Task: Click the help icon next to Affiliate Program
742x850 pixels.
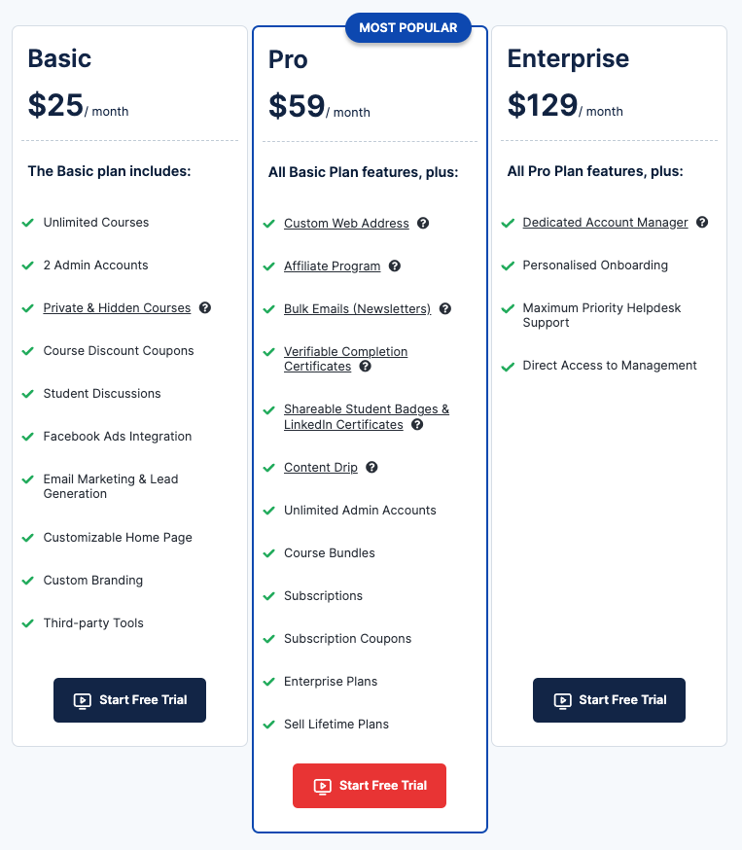Action: point(394,266)
